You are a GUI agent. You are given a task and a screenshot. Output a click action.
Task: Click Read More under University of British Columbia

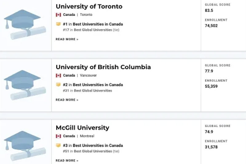click(x=67, y=100)
